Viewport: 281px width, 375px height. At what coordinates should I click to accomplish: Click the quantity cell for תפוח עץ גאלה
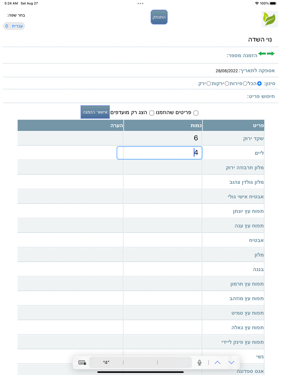point(163,327)
